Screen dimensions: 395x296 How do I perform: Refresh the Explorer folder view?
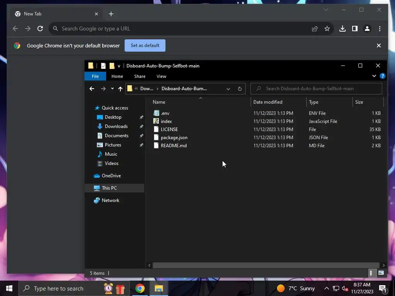(240, 89)
